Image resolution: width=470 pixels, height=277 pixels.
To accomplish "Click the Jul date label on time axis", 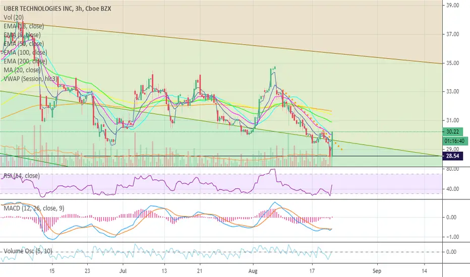I will [x=123, y=271].
